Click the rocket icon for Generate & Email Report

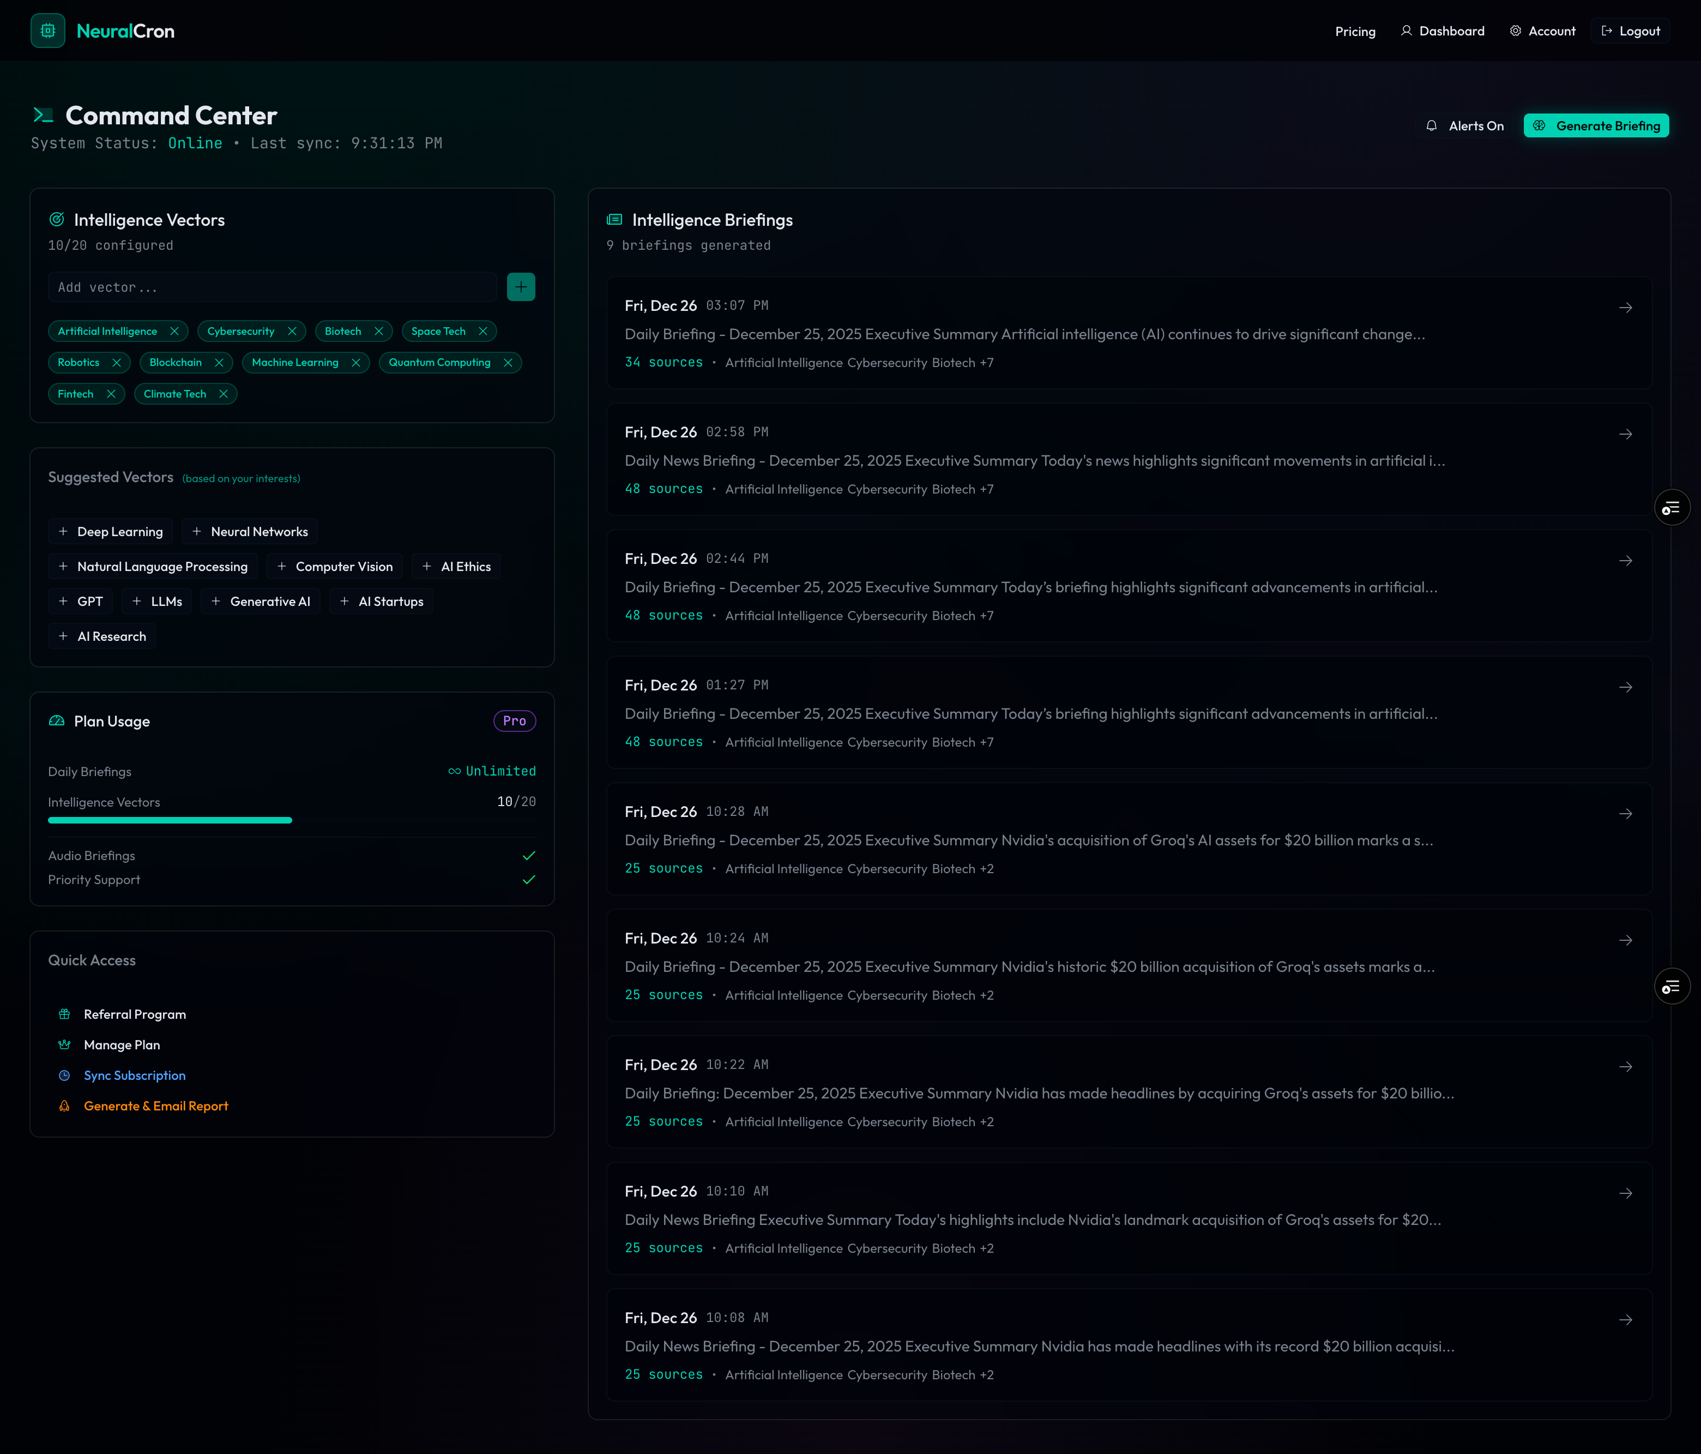(x=64, y=1105)
